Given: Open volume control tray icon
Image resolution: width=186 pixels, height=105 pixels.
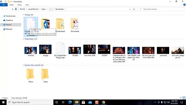Looking at the screenshot, I should click(169, 102).
